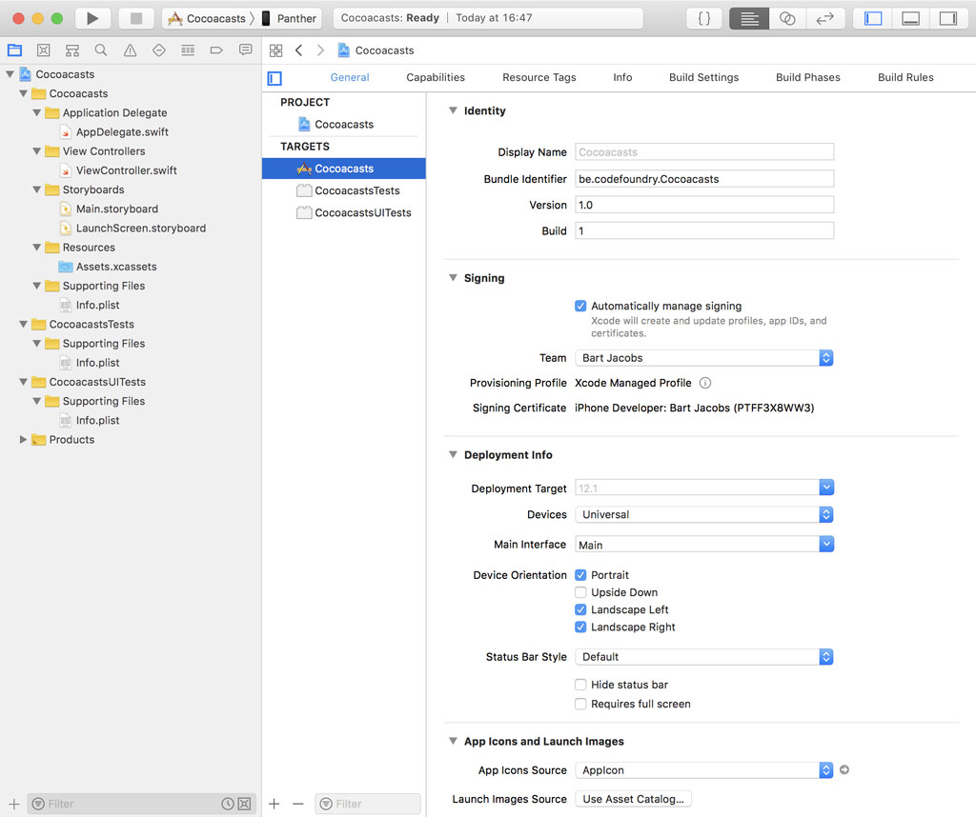Image resolution: width=976 pixels, height=817 pixels.
Task: Hide the utilities inspector panel via toolbar icon
Action: (949, 17)
